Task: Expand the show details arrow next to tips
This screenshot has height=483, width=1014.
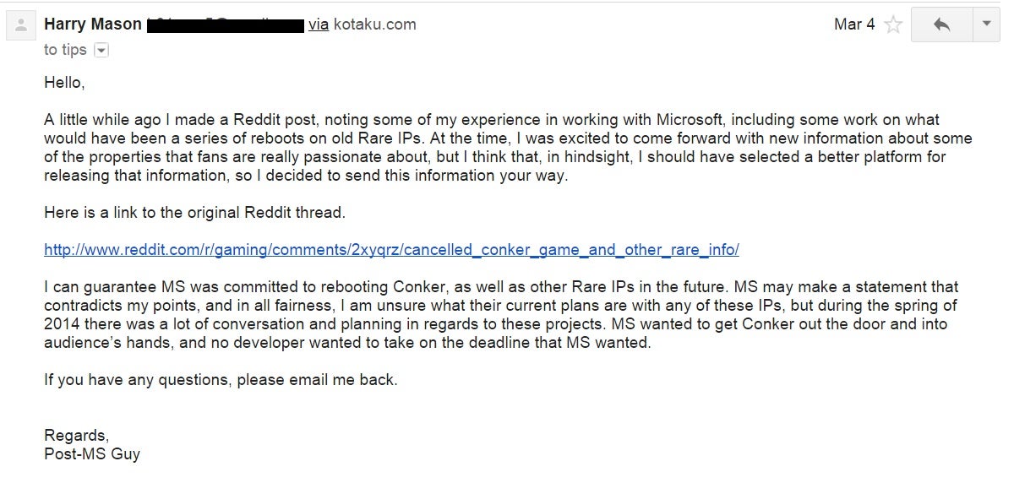Action: tap(101, 51)
